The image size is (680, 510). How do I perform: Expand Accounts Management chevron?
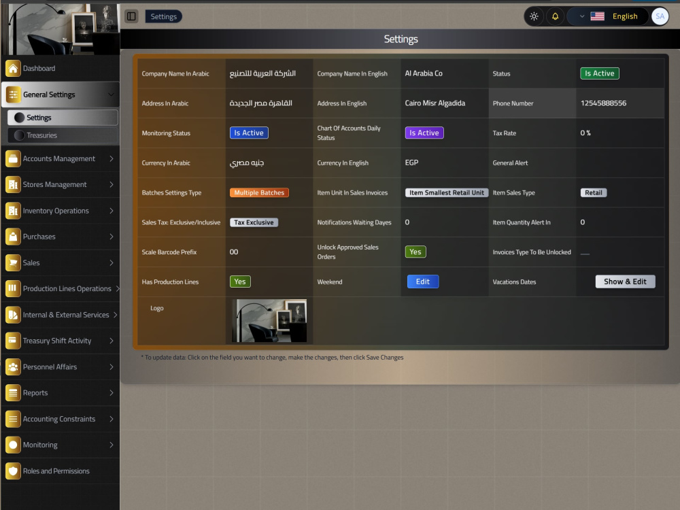tap(112, 158)
